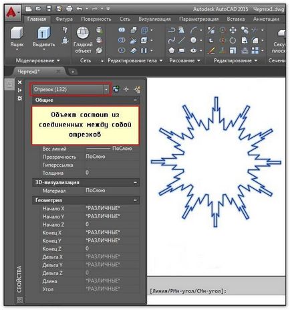Viewport: 290px width, 310px height.
Task: Click the Union solid editing icon
Action: (122, 29)
